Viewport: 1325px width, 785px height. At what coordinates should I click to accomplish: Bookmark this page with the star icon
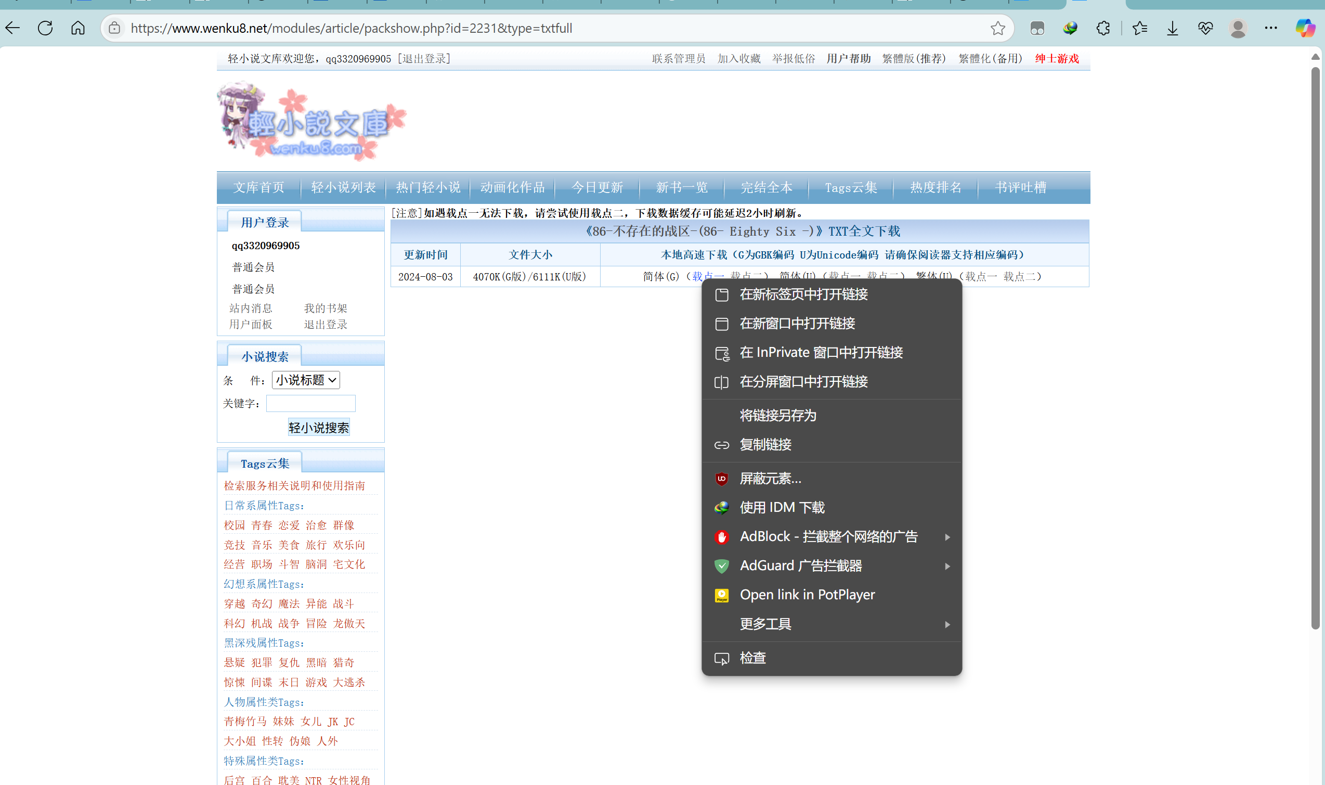coord(997,28)
